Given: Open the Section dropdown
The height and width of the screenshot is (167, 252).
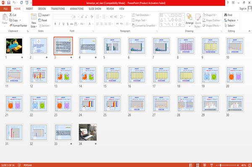Looking at the screenshot, I should pos(45,26).
